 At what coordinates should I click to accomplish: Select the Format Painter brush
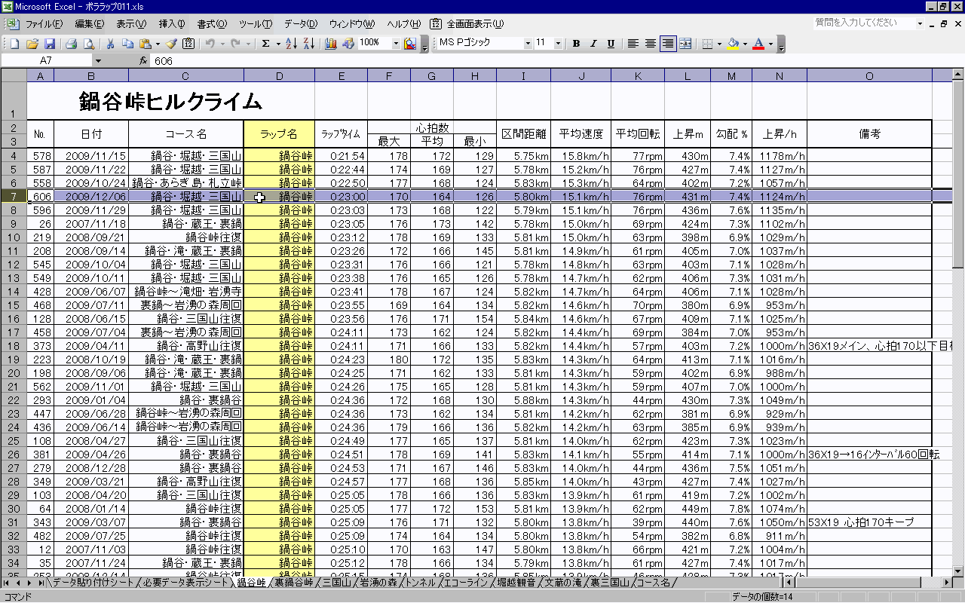(x=172, y=44)
